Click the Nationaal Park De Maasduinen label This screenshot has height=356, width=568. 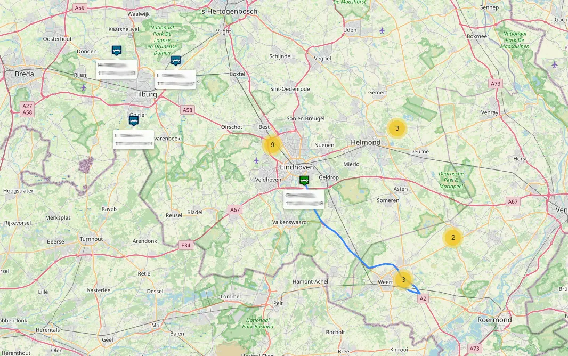coord(515,40)
